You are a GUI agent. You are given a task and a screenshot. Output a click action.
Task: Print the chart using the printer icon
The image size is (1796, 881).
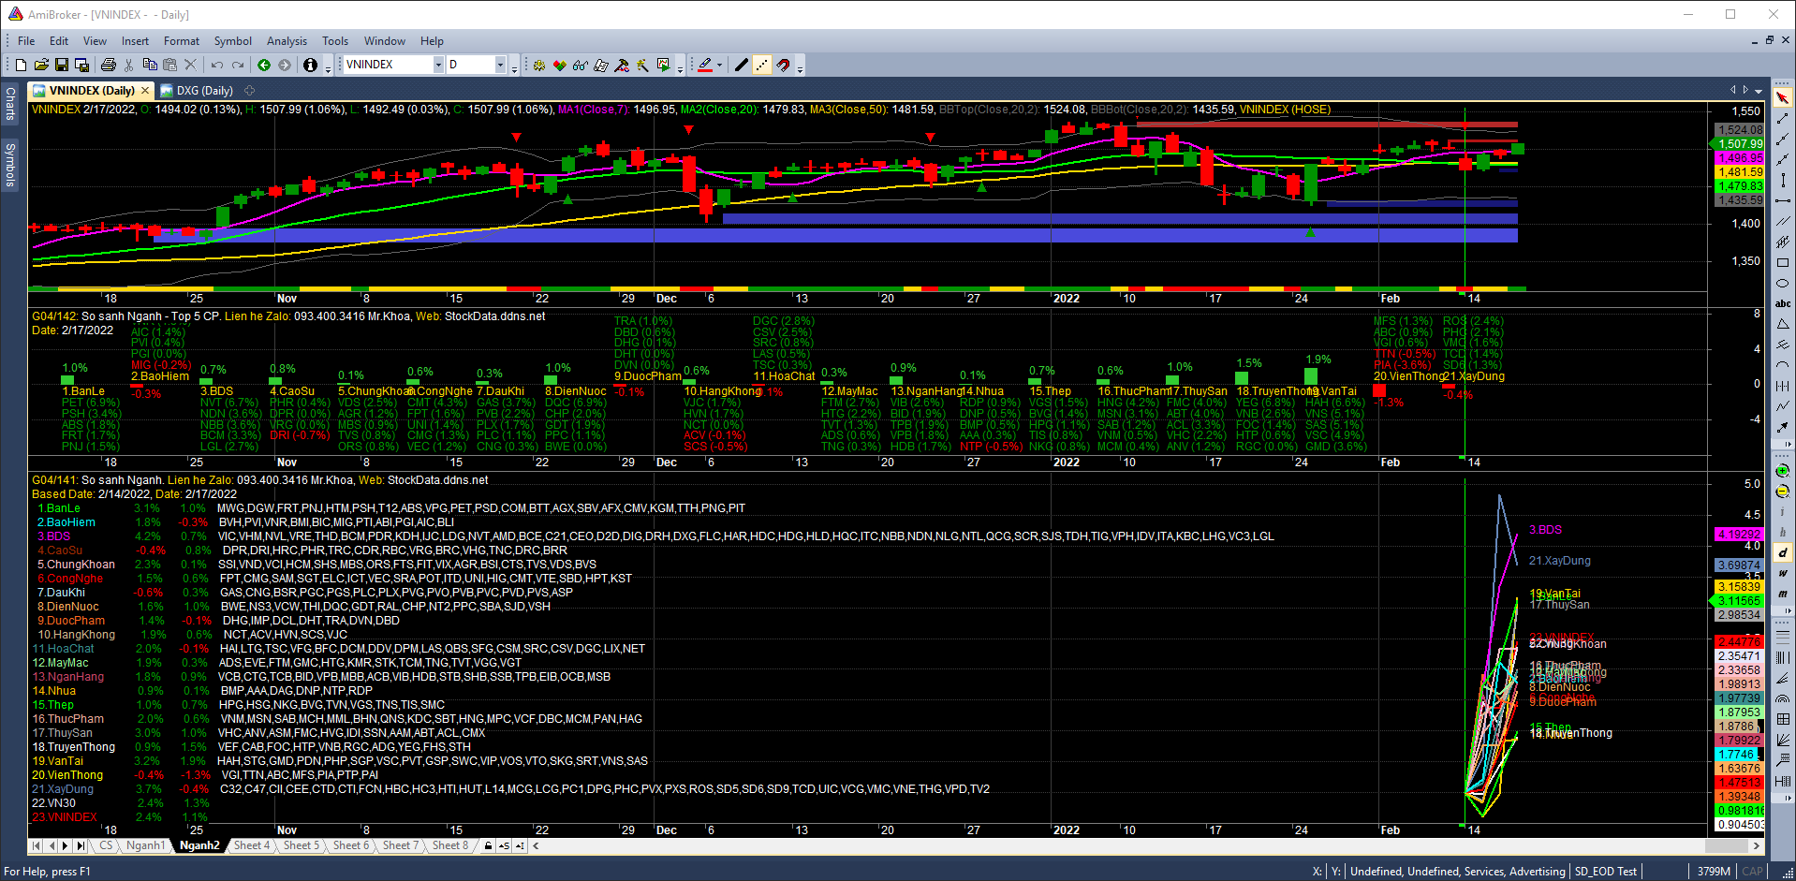(109, 65)
